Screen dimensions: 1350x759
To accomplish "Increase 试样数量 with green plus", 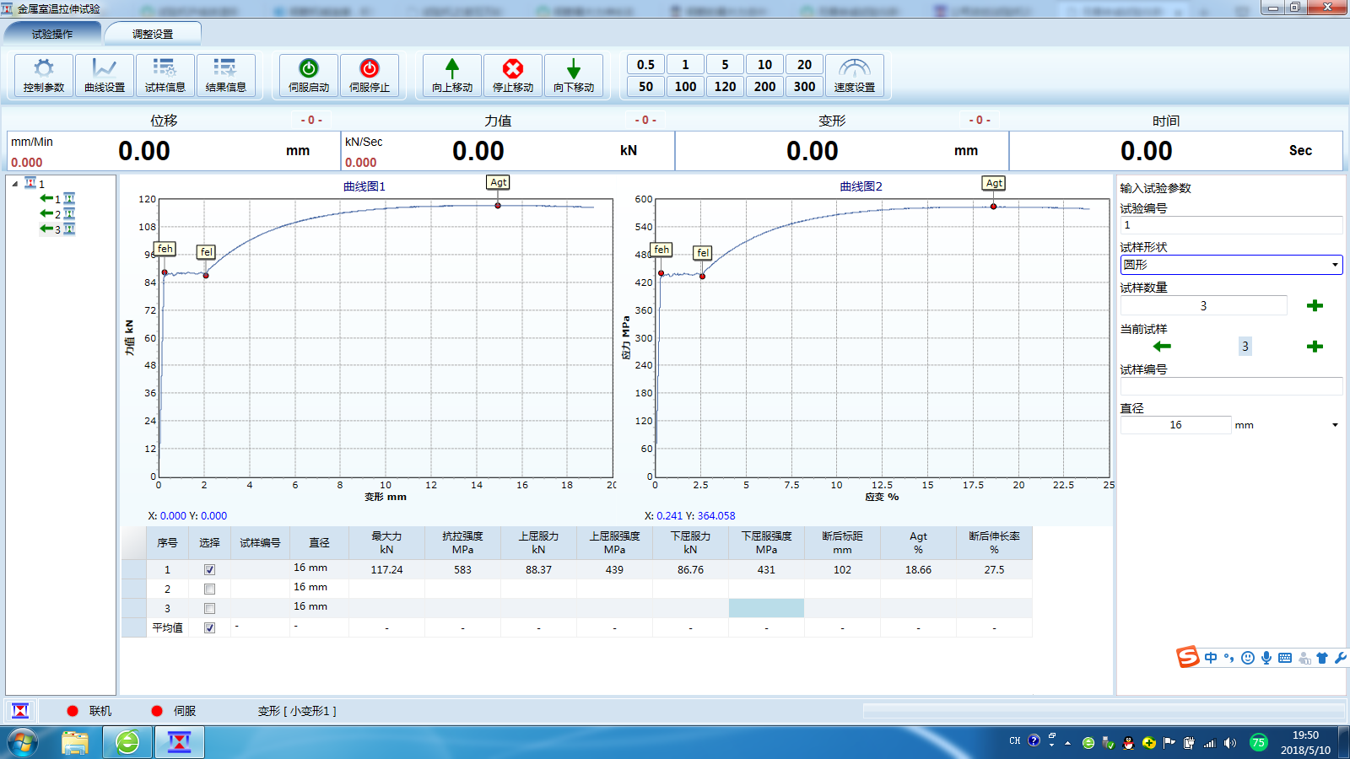I will (x=1315, y=305).
